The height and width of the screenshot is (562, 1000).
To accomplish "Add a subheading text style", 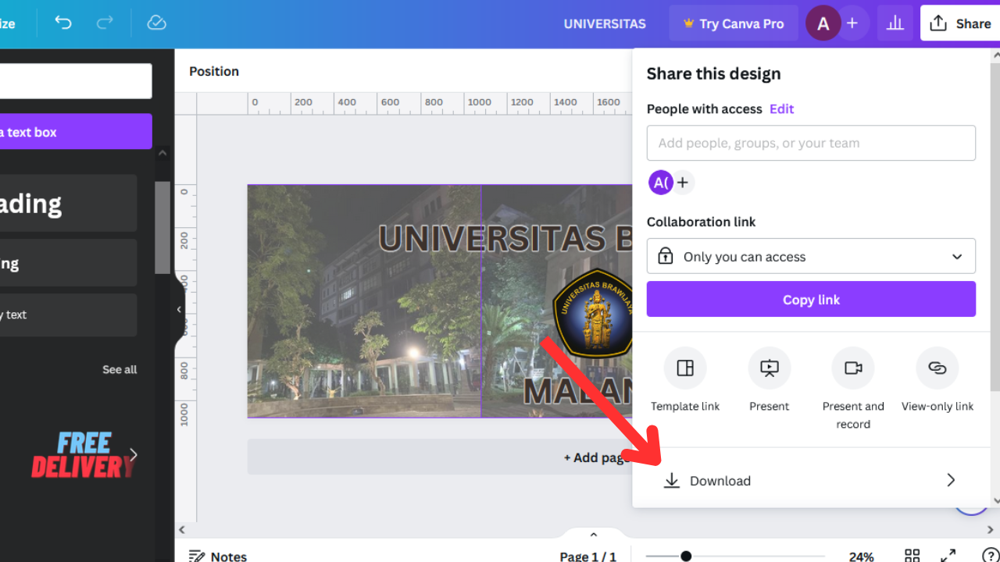I will (68, 263).
